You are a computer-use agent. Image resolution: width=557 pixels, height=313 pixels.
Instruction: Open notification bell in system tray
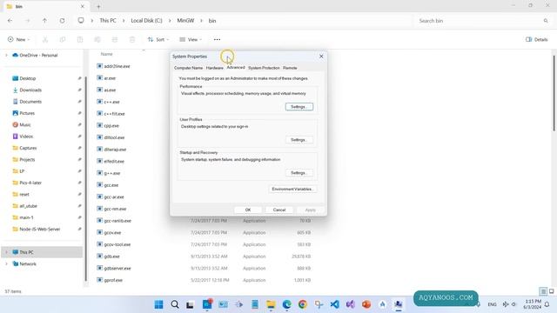click(547, 304)
